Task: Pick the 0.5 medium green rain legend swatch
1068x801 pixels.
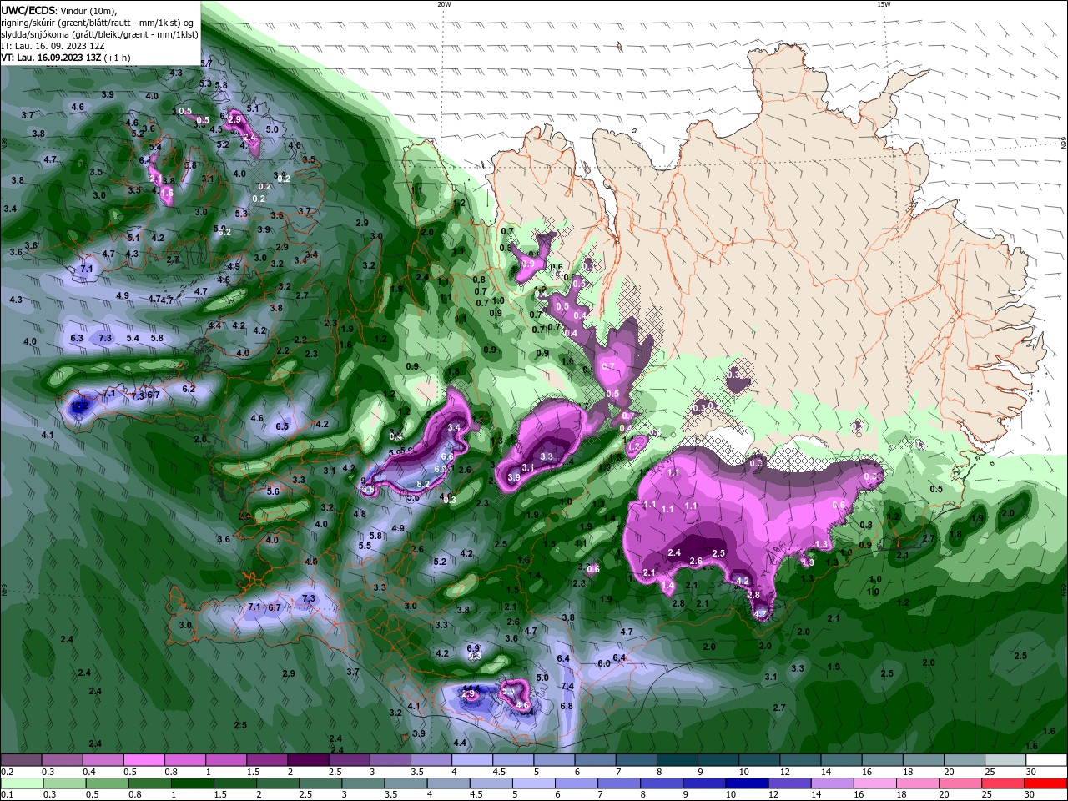Action: pos(107,783)
